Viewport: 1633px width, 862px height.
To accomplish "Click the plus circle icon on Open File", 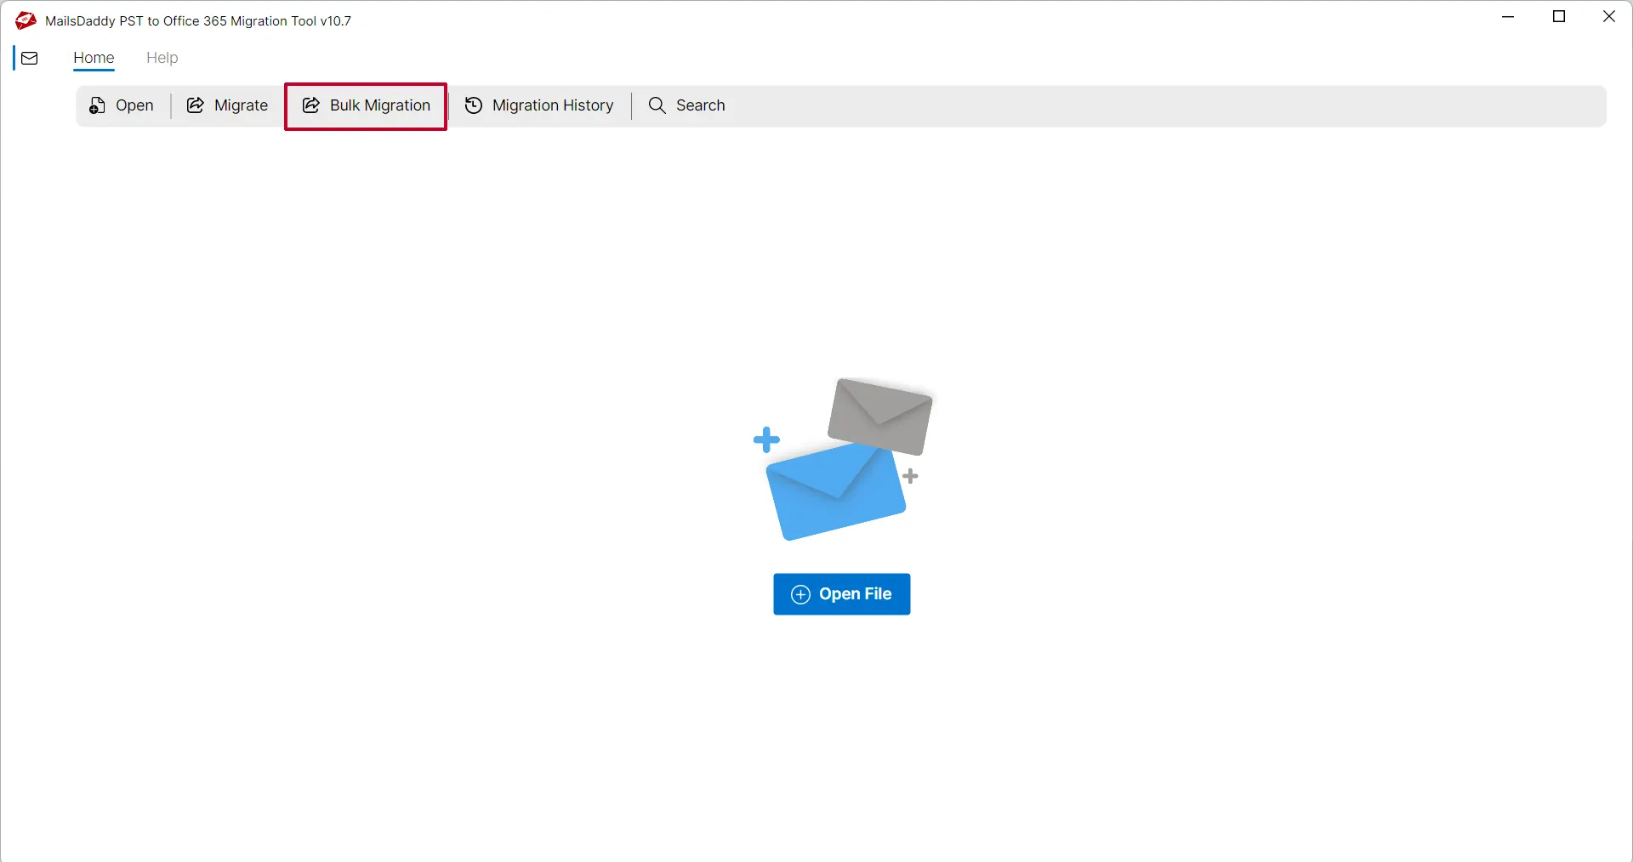I will pyautogui.click(x=800, y=594).
